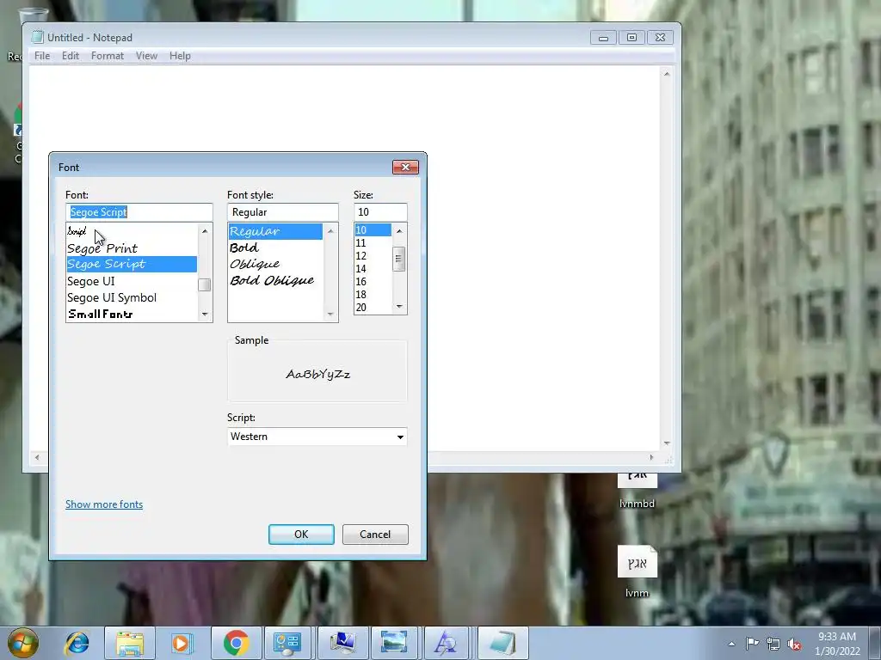The width and height of the screenshot is (881, 660).
Task: Open the View menu in Notepad
Action: [146, 56]
